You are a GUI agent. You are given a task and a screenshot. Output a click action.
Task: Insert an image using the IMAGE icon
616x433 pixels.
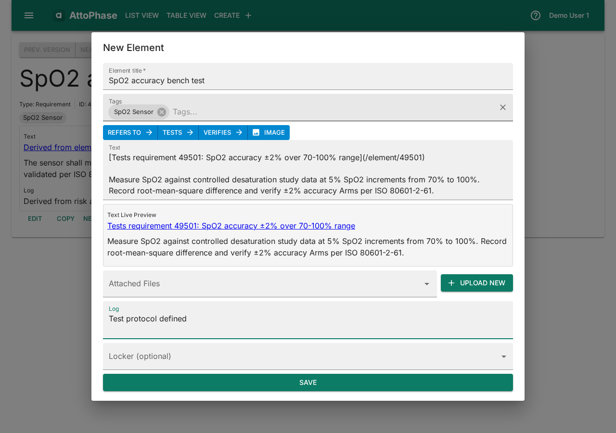(x=257, y=132)
